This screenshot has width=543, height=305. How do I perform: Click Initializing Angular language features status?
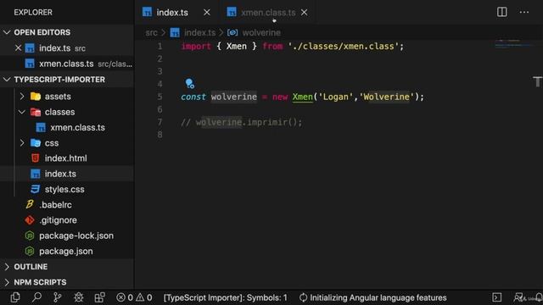coord(378,297)
